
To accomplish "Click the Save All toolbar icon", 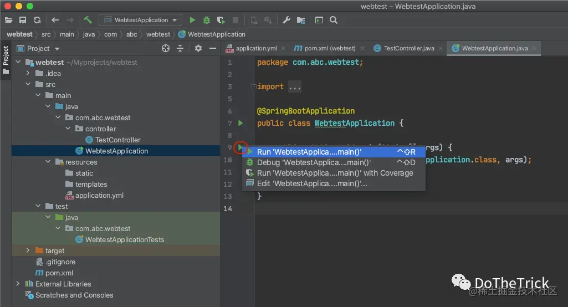I will (x=23, y=20).
